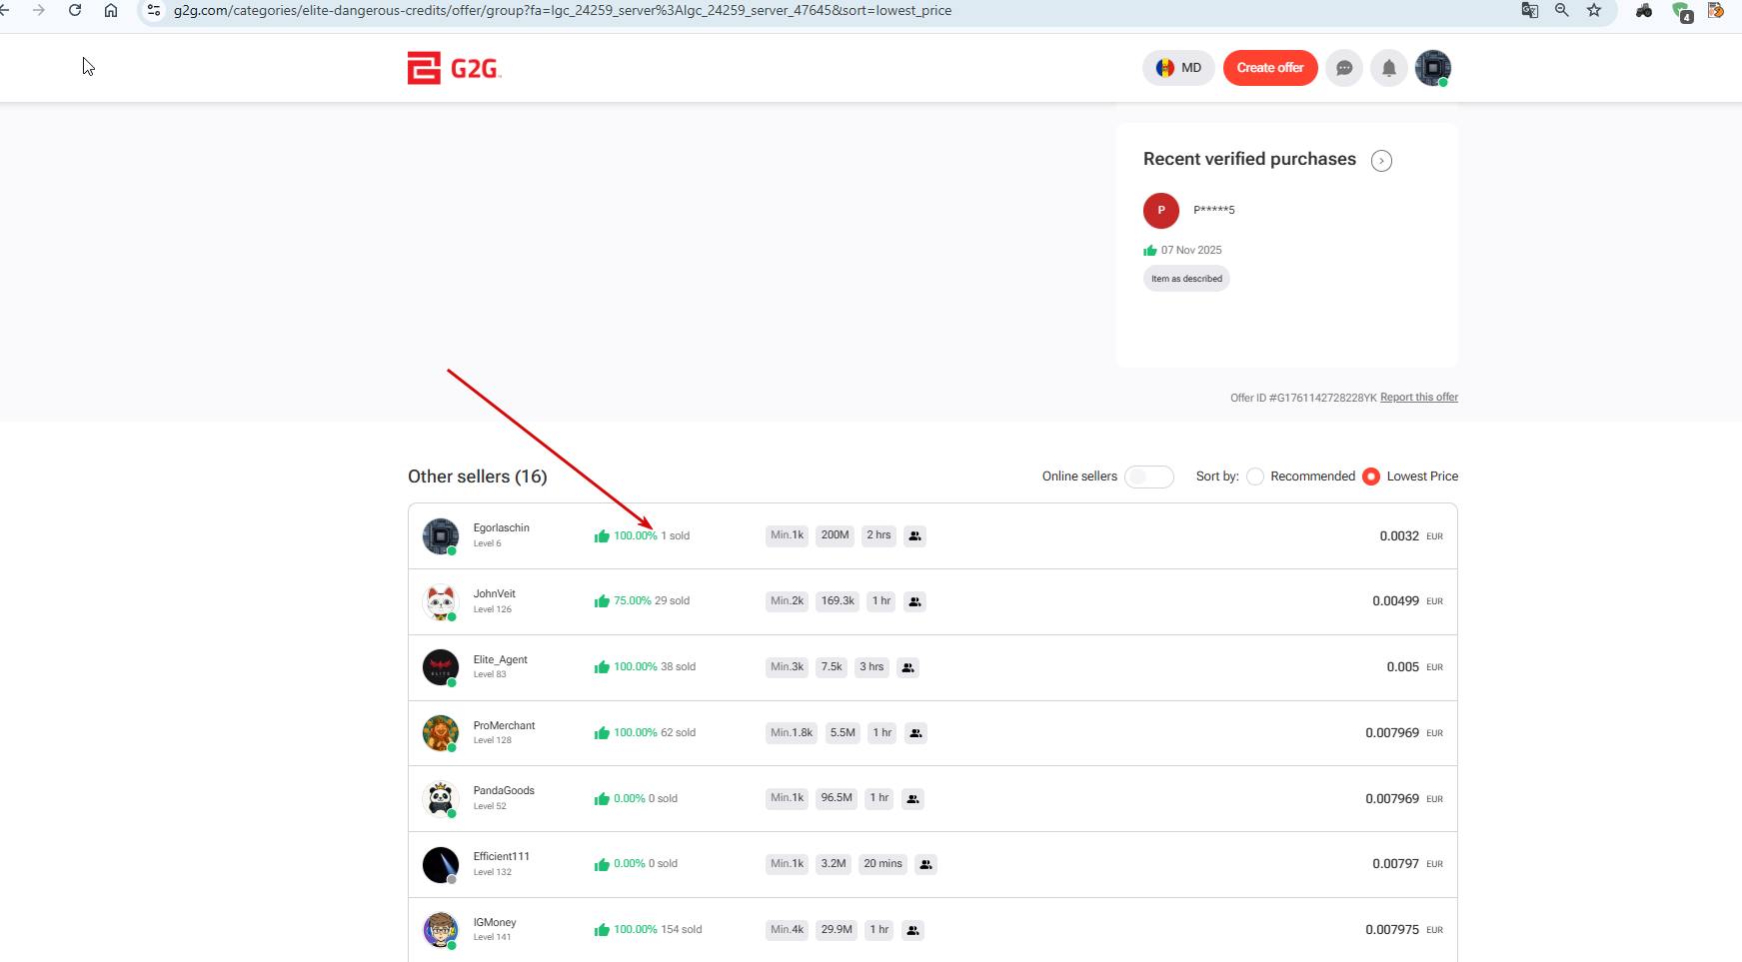
Task: Click the 96.5M stock tag
Action: coord(837,798)
